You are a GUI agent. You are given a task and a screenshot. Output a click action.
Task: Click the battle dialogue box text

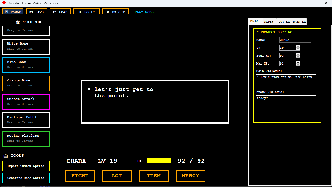121,92
